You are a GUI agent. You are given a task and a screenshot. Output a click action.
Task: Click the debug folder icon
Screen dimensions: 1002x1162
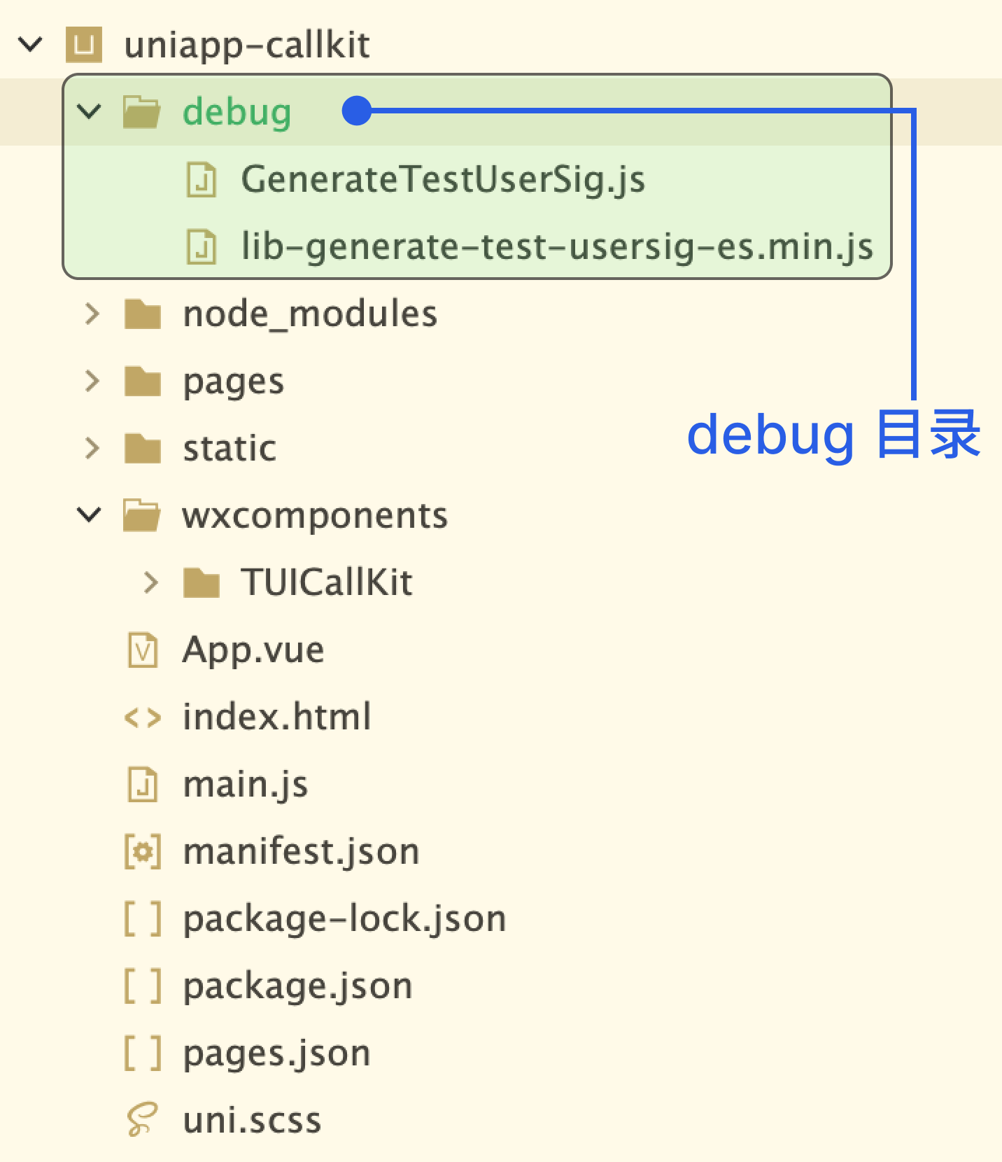[x=142, y=112]
